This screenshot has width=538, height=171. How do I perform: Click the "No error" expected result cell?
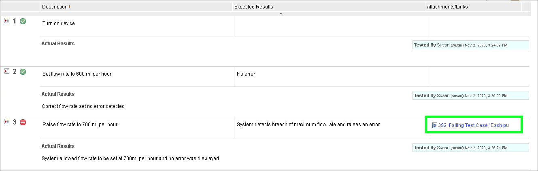coord(246,74)
